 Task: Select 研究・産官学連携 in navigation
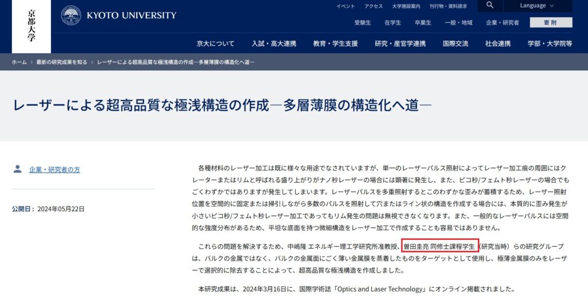[400, 44]
